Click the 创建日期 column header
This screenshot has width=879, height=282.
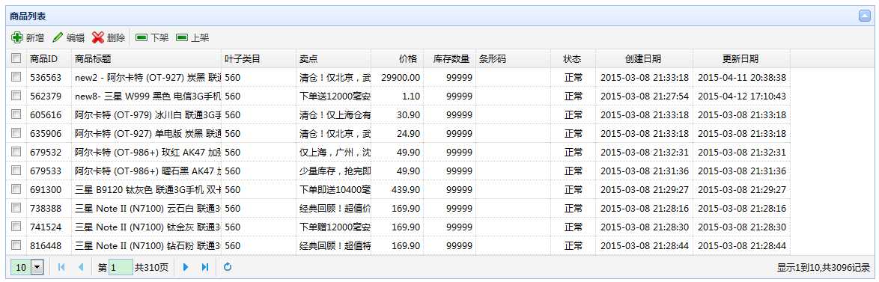click(x=644, y=59)
